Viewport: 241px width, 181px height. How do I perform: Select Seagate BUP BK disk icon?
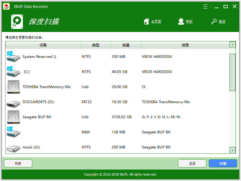click(14, 117)
